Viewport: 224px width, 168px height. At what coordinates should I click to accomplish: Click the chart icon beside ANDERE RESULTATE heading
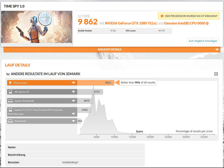click(x=8, y=74)
